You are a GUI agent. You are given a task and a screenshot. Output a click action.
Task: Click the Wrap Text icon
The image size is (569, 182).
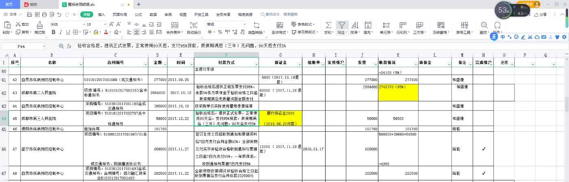[x=193, y=25]
